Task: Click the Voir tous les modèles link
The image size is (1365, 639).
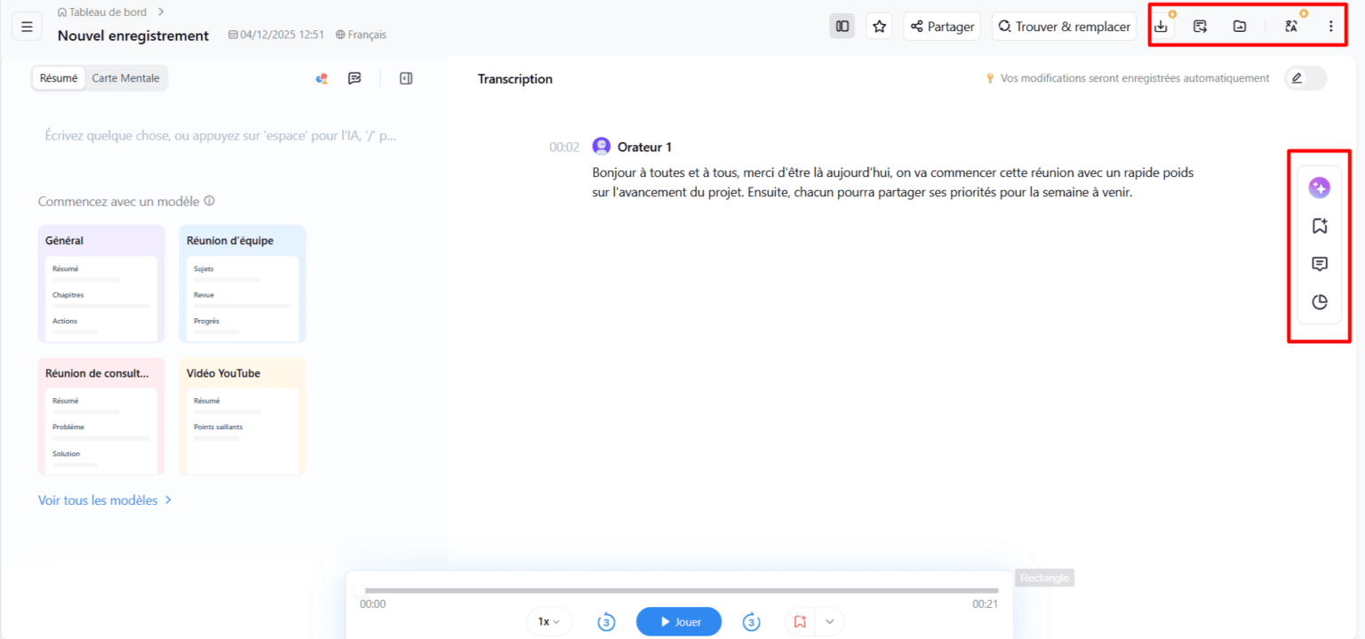Action: tap(98, 499)
